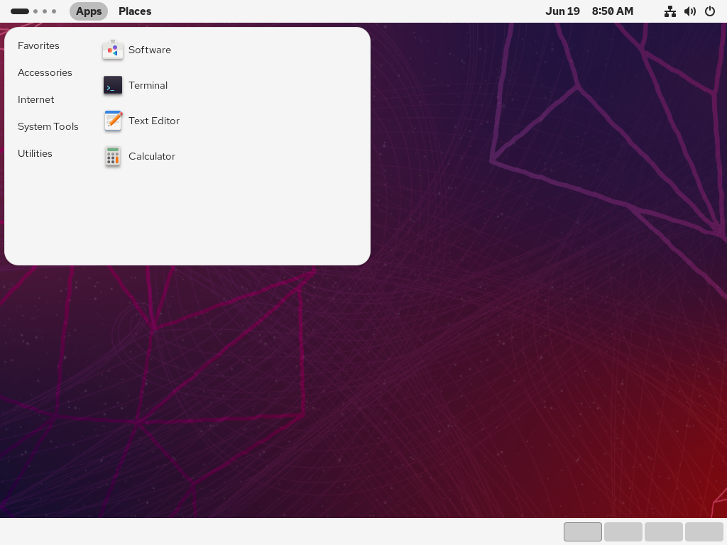This screenshot has width=727, height=545.
Task: Open the Internet category
Action: coord(36,99)
